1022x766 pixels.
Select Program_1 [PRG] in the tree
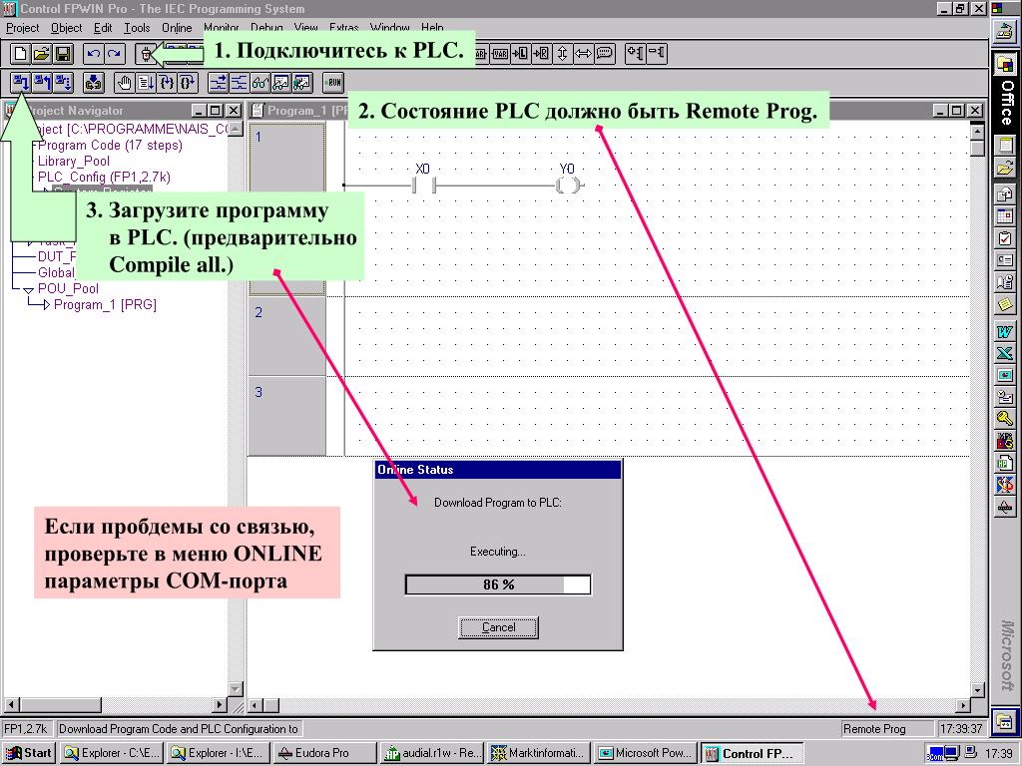click(x=105, y=305)
